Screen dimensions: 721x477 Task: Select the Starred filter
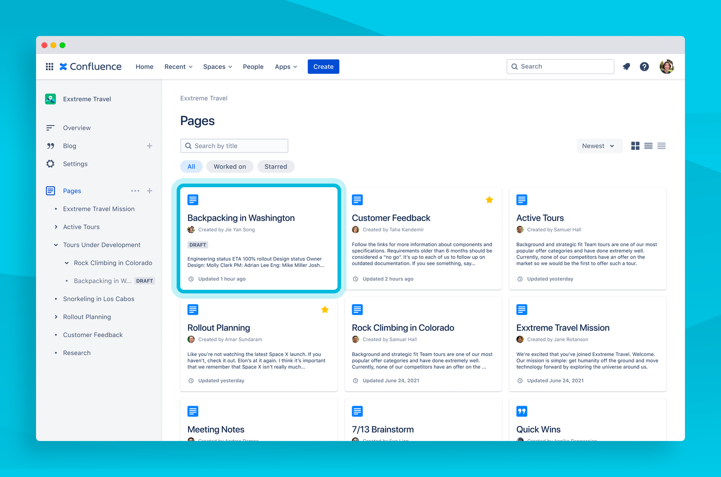coord(276,167)
